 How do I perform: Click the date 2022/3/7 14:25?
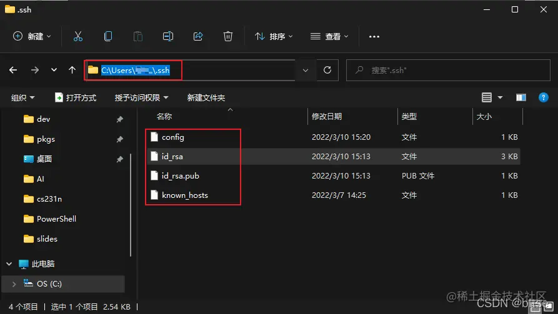pyautogui.click(x=339, y=195)
